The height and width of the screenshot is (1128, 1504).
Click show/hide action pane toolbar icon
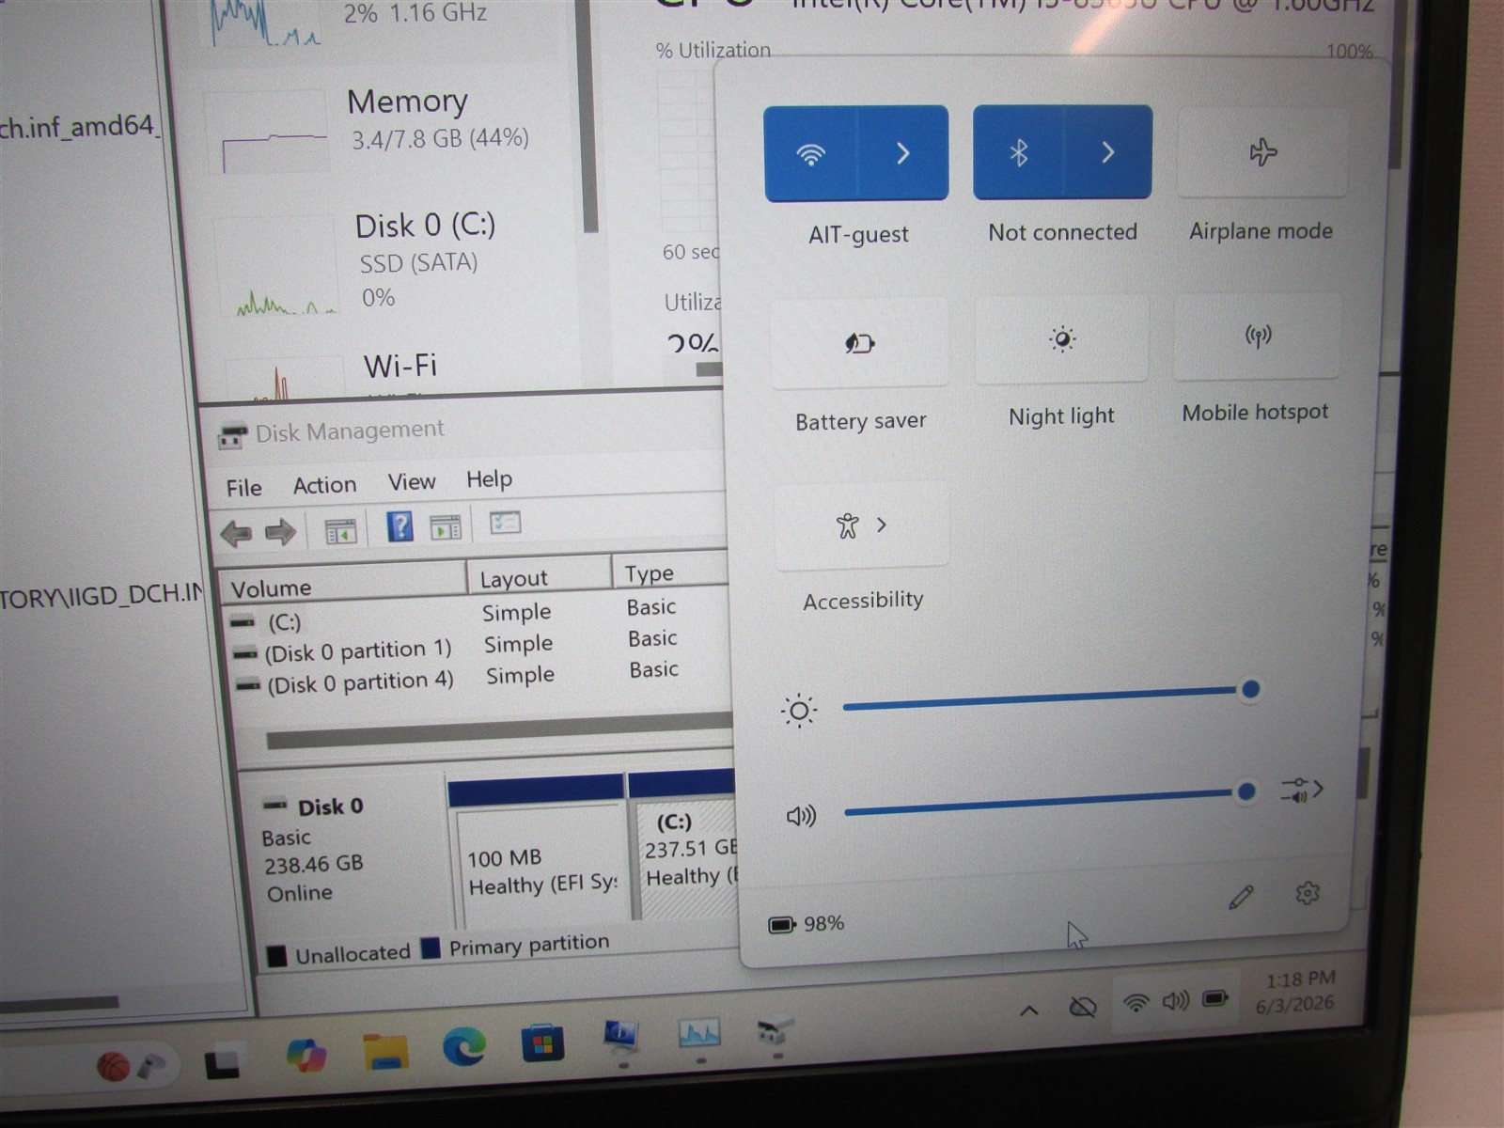[446, 527]
